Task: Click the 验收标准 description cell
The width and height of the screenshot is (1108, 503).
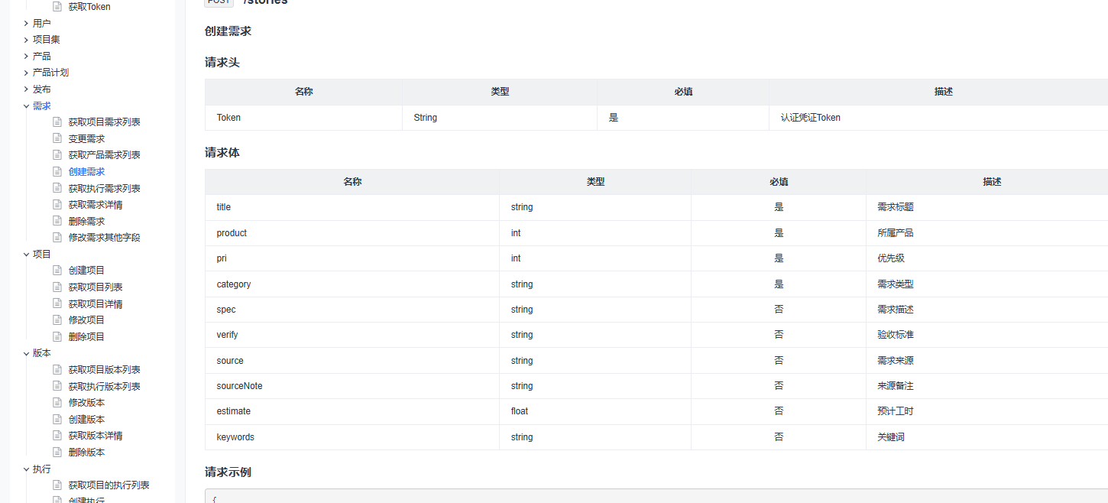Action: coord(987,335)
